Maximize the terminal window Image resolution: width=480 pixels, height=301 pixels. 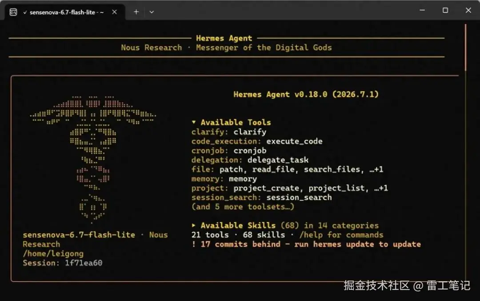click(445, 10)
